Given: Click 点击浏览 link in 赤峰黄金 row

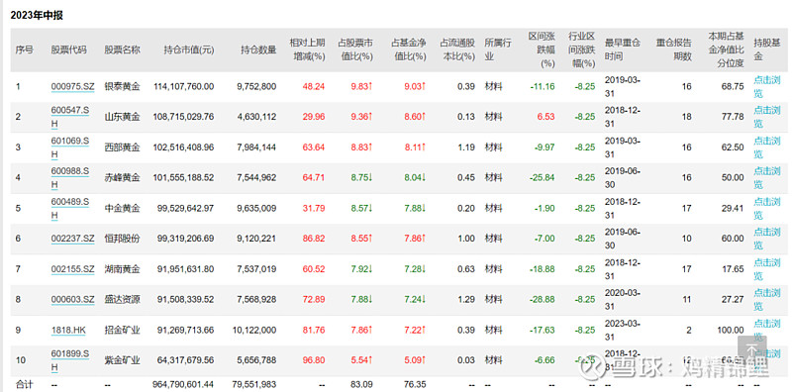Looking at the screenshot, I should (766, 178).
